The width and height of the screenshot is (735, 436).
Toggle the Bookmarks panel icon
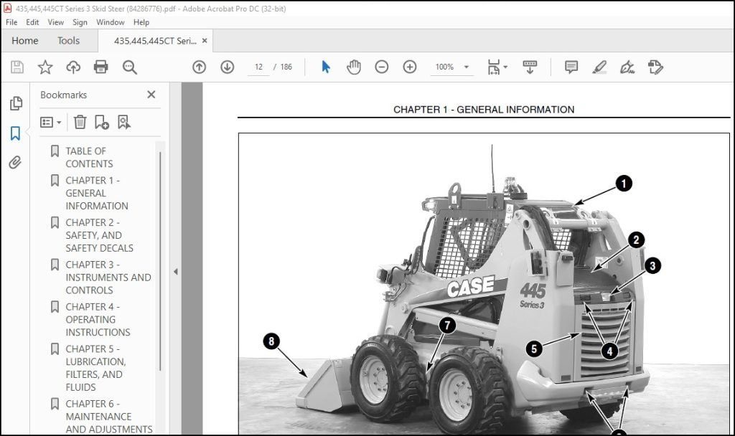point(15,133)
